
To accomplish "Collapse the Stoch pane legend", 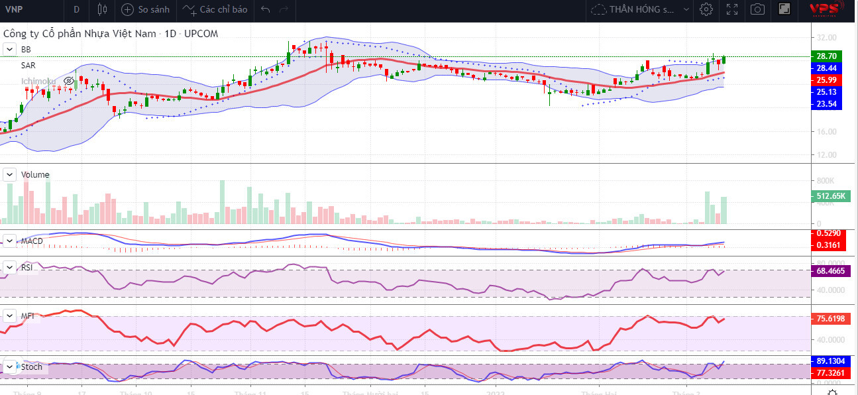I will [9, 367].
